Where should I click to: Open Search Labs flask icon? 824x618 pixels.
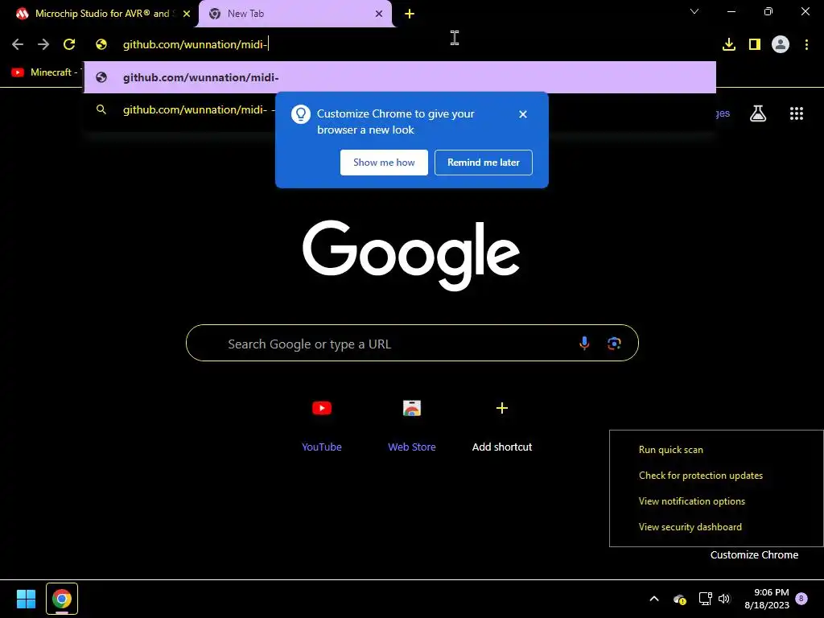coord(758,113)
